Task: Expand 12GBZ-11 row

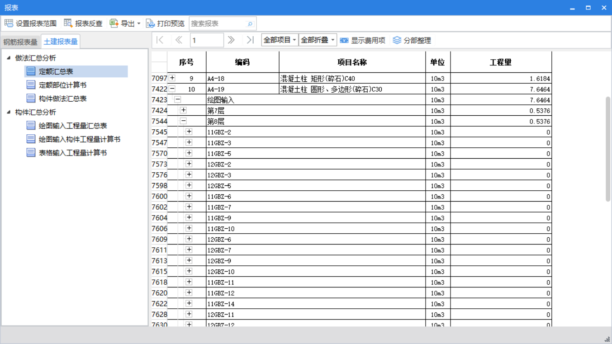Action: click(189, 314)
